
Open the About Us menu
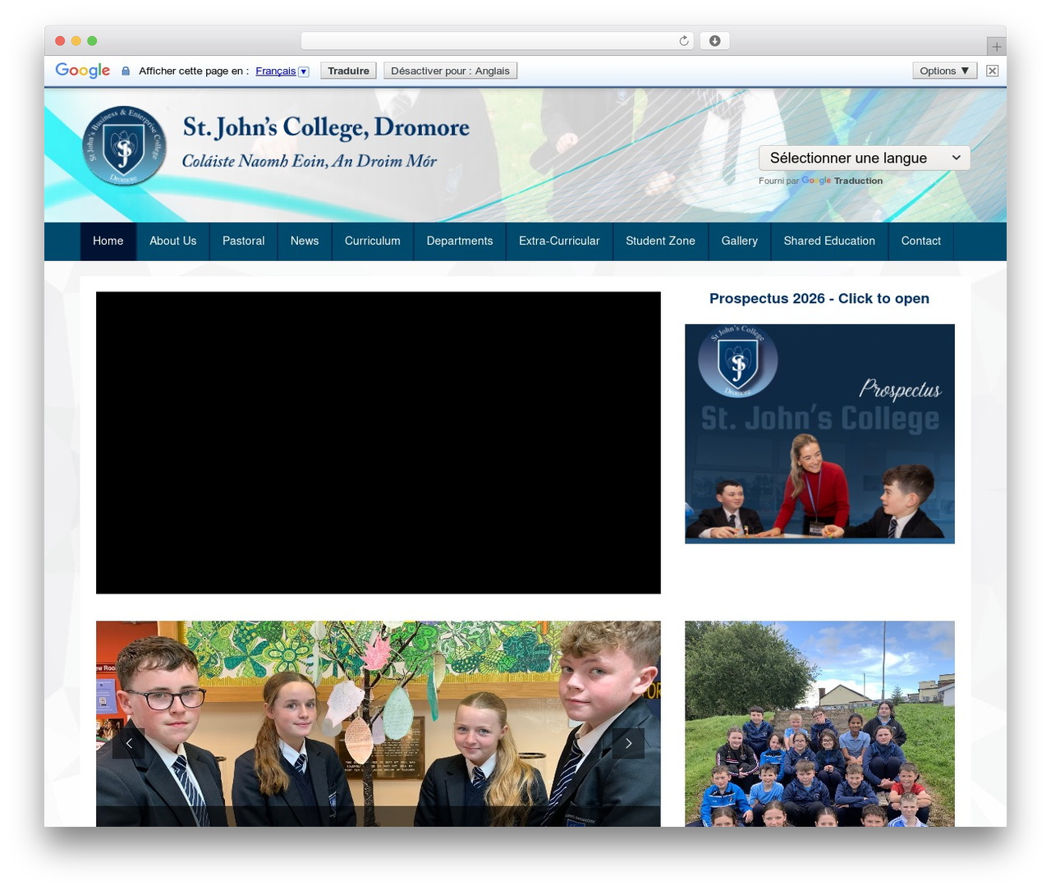173,241
